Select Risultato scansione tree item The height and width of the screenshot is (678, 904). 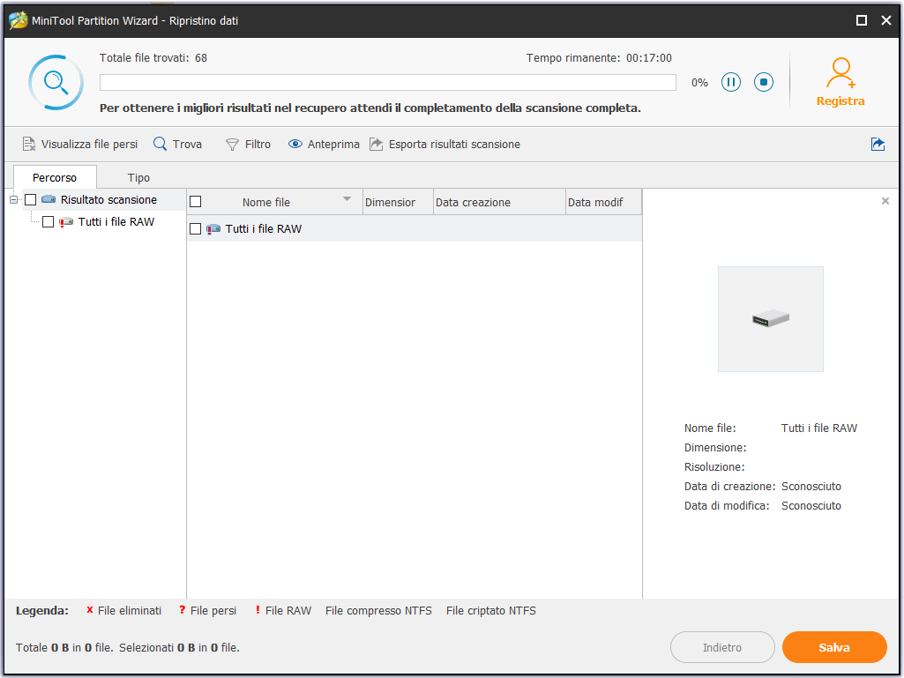[109, 200]
